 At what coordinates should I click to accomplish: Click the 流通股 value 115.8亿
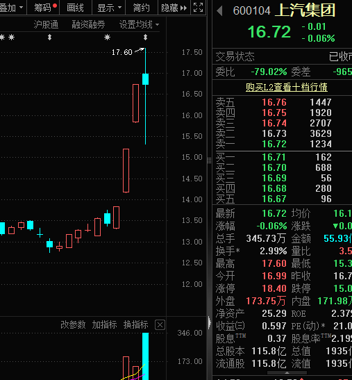pyautogui.click(x=269, y=364)
